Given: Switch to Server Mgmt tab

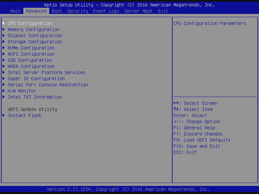Looking at the screenshot, I should pos(138,11).
